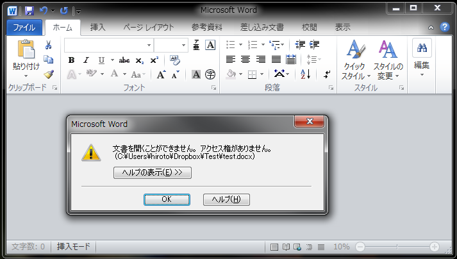Viewport: 457px width, 259px height.
Task: Click the Character Border icon
Action: click(x=210, y=45)
